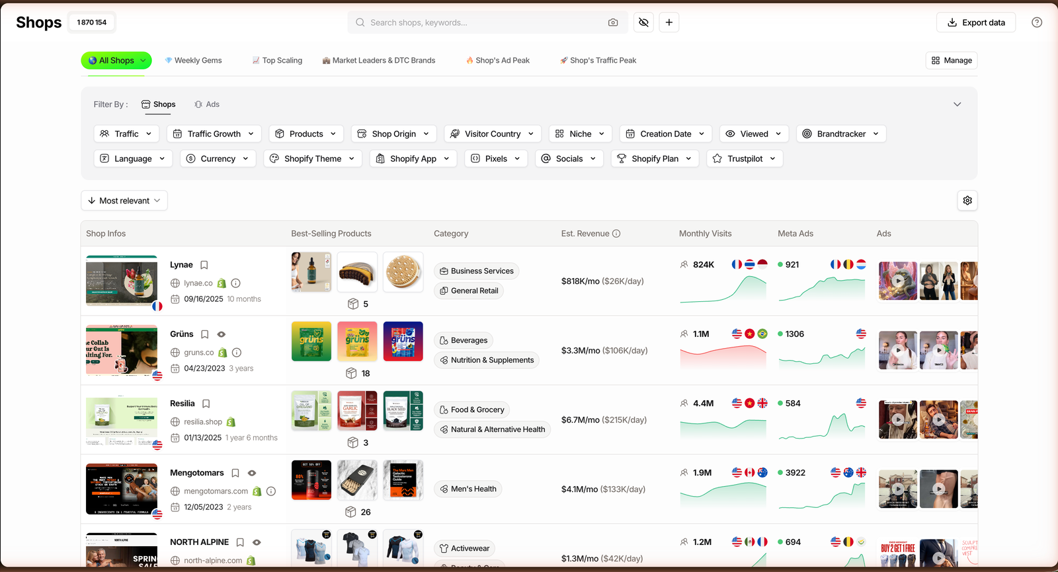The width and height of the screenshot is (1058, 572).
Task: Open the Shop Origin filter dropdown
Action: pyautogui.click(x=393, y=134)
